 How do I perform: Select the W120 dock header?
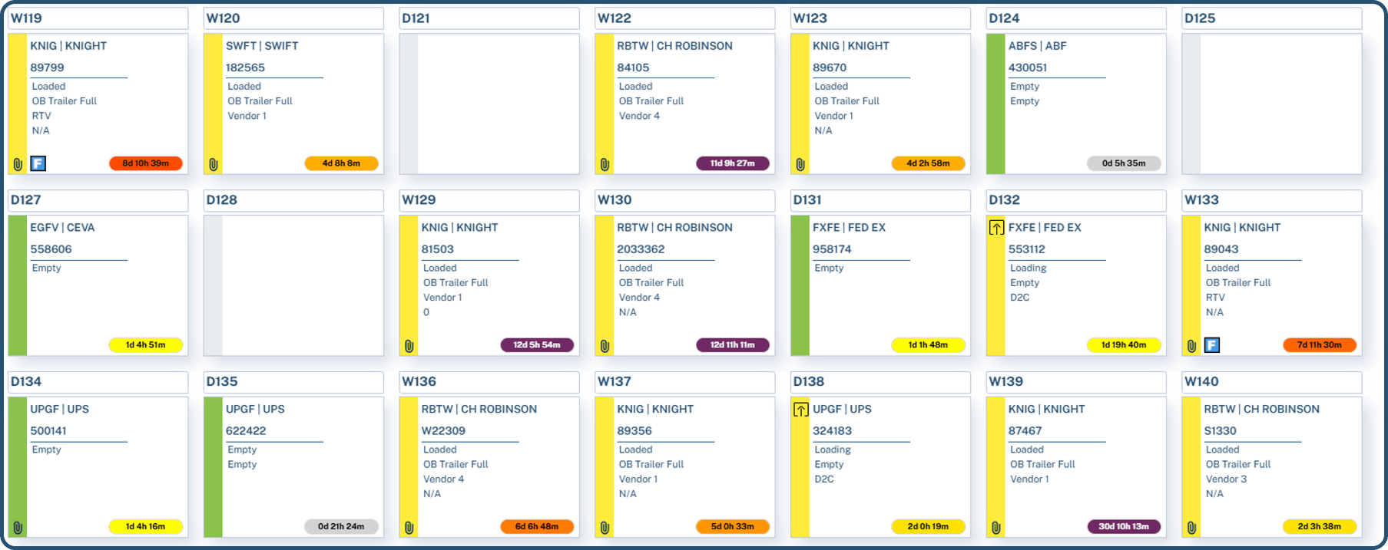coord(293,18)
